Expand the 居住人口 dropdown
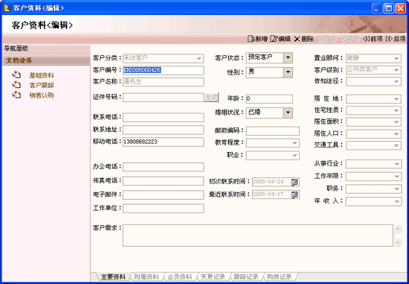Screen dimensions: 409x284 tap(397, 134)
